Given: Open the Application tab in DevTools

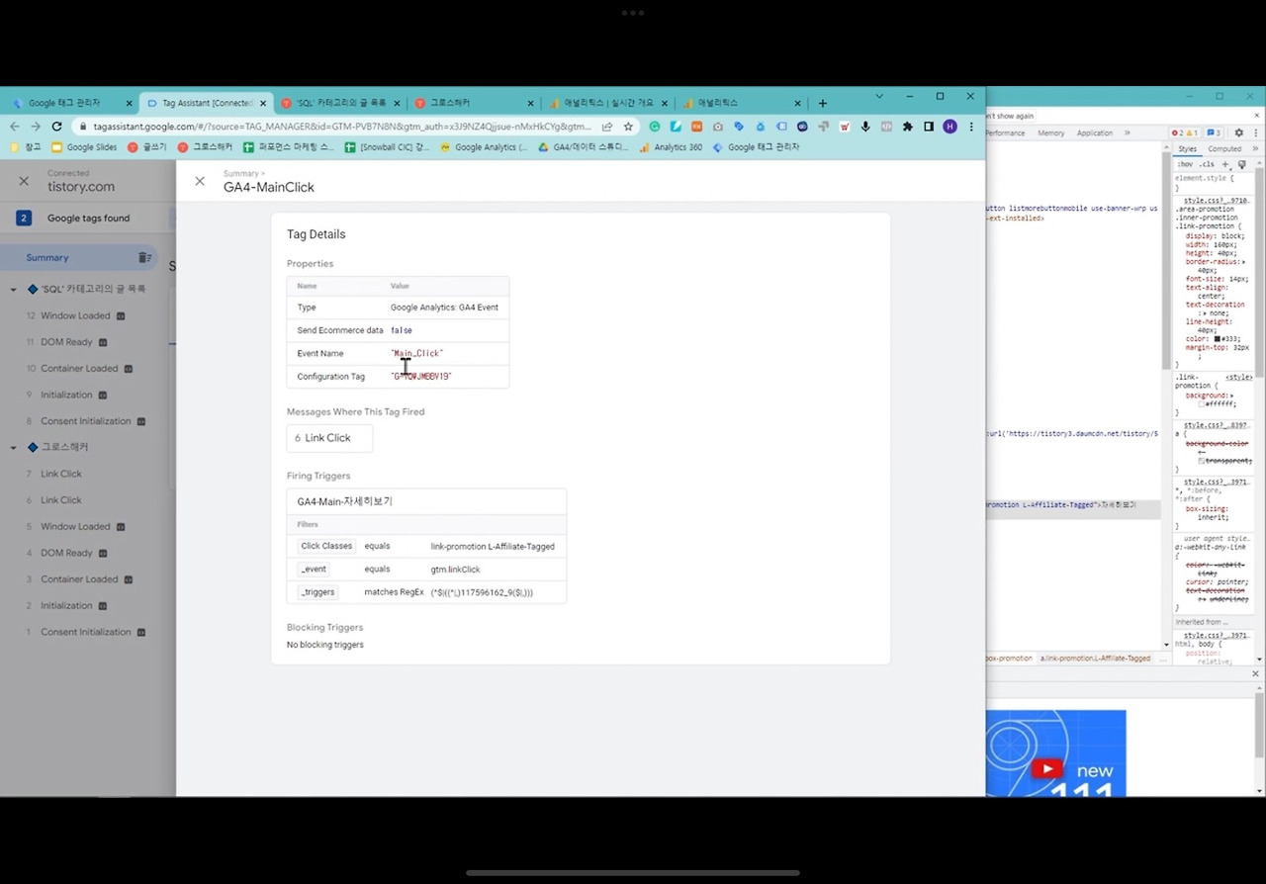Looking at the screenshot, I should click(1095, 133).
